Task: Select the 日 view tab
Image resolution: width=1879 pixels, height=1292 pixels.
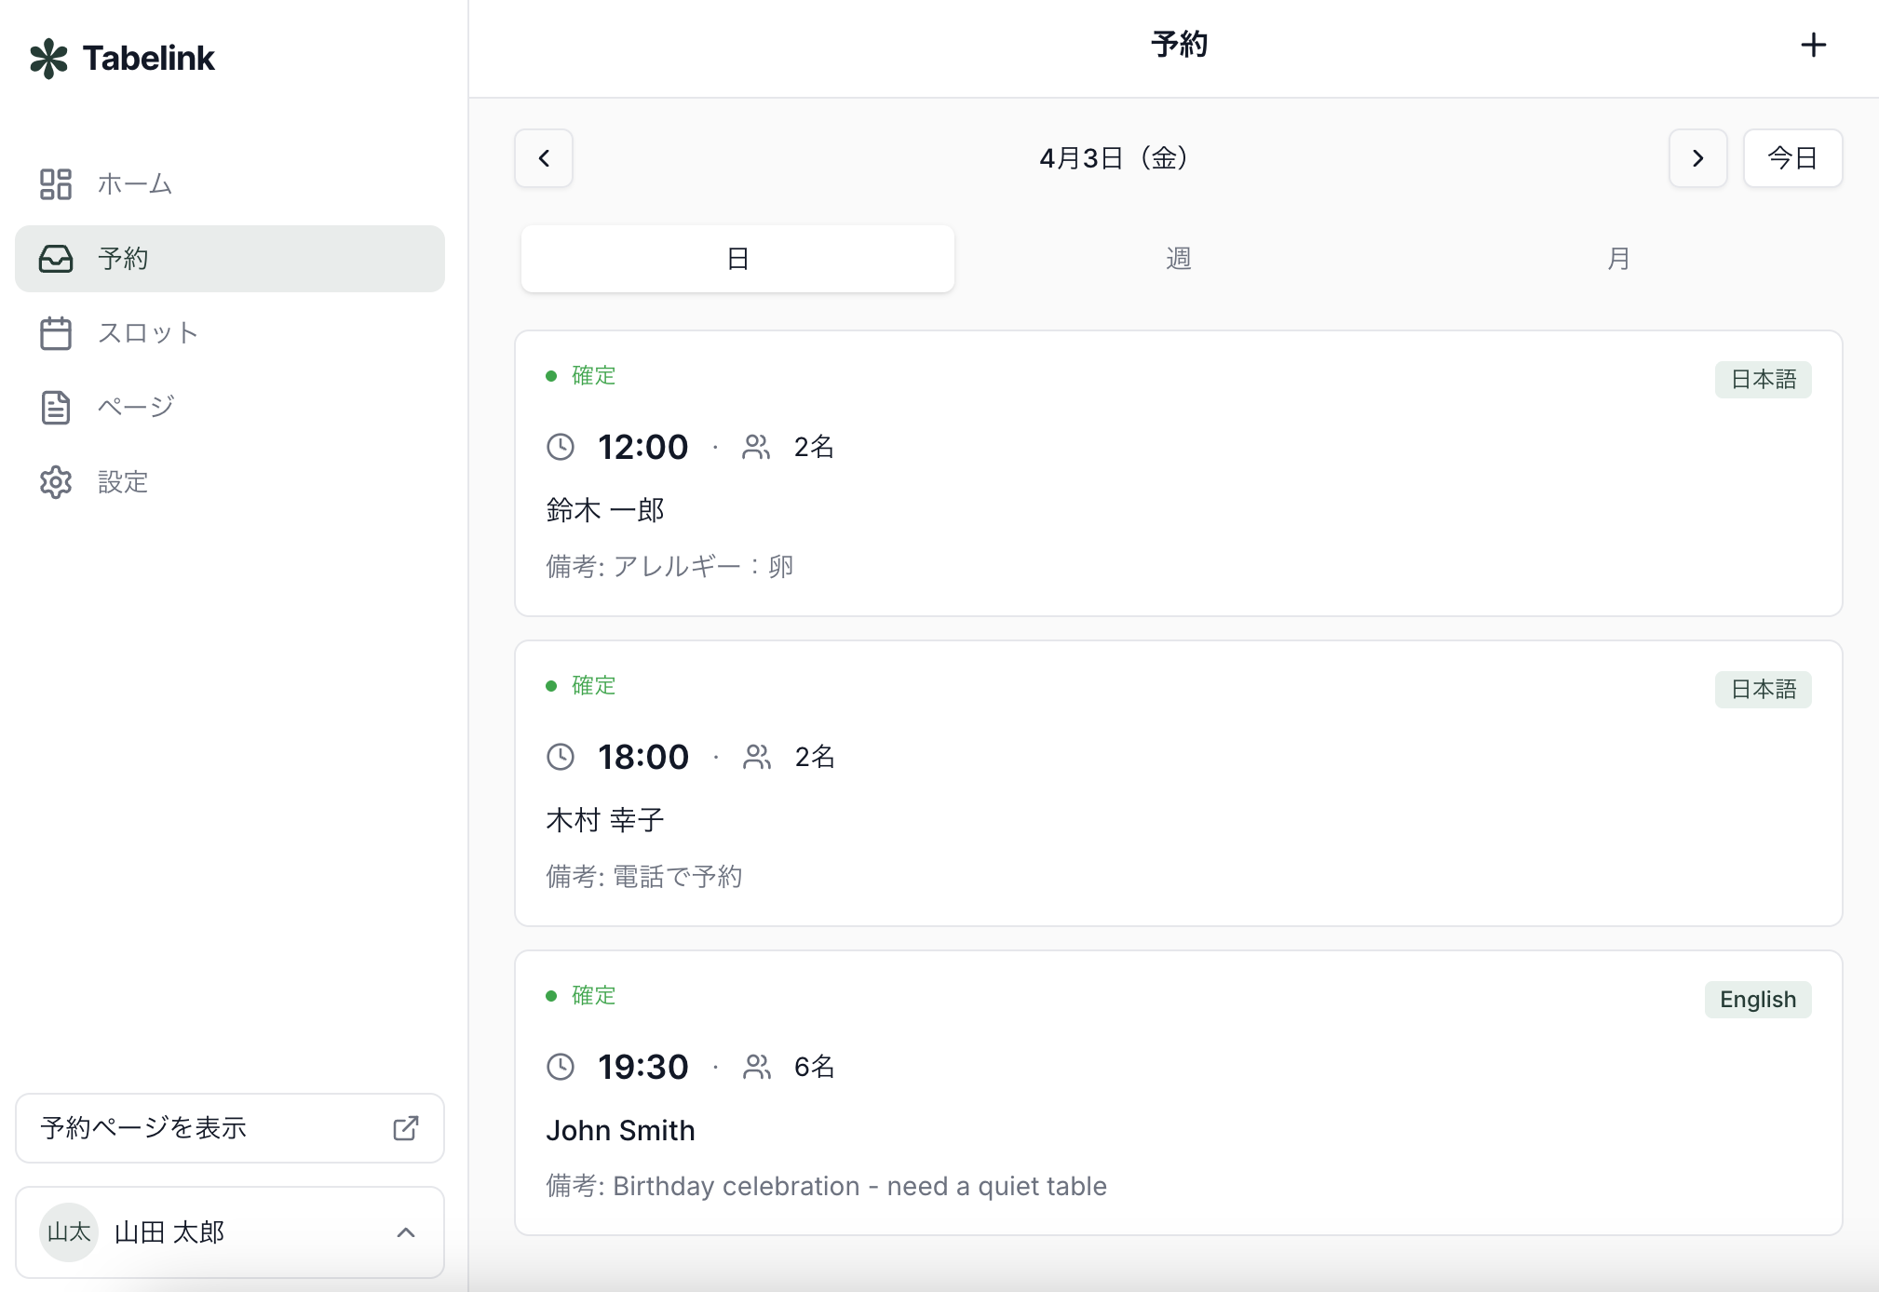Action: tap(737, 259)
